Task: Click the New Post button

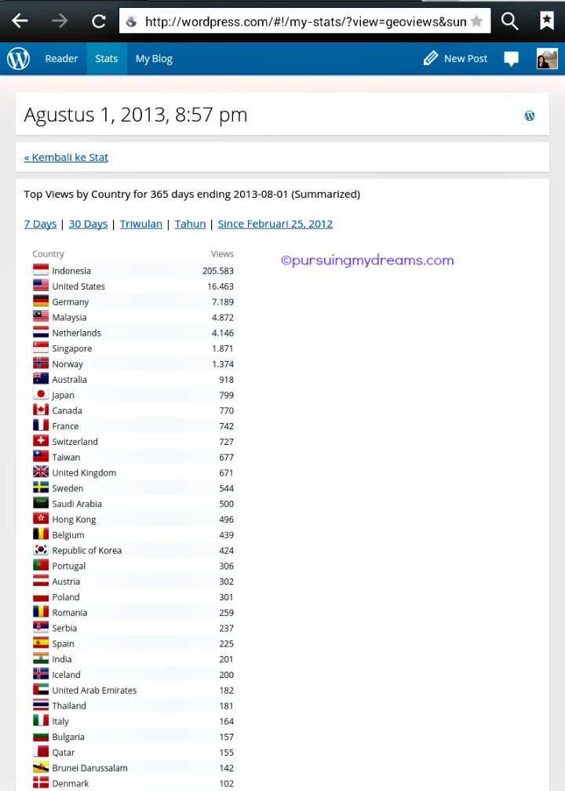Action: point(455,59)
